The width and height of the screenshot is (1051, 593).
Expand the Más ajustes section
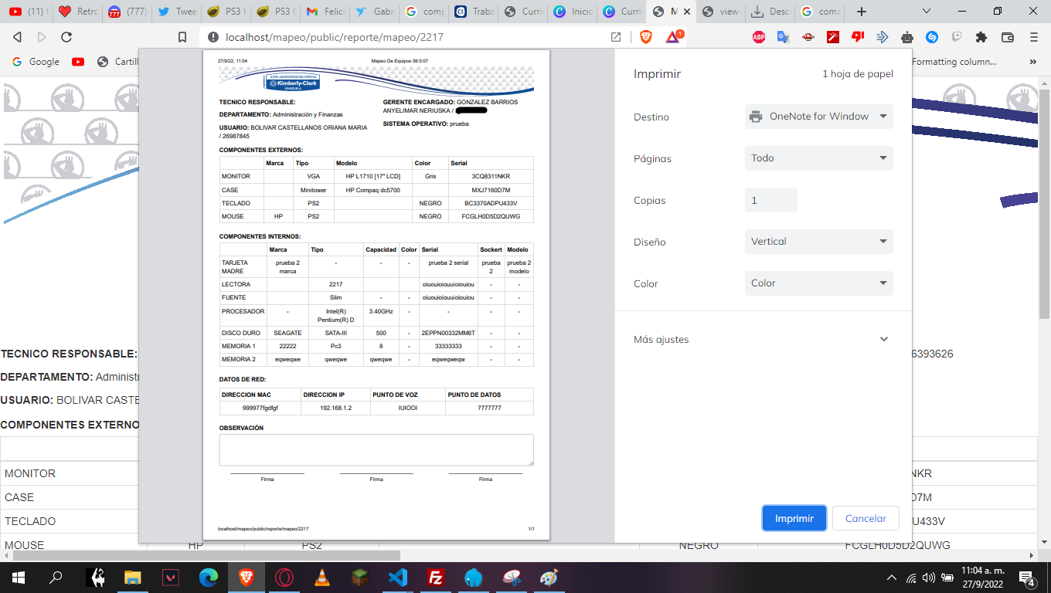[x=762, y=339]
